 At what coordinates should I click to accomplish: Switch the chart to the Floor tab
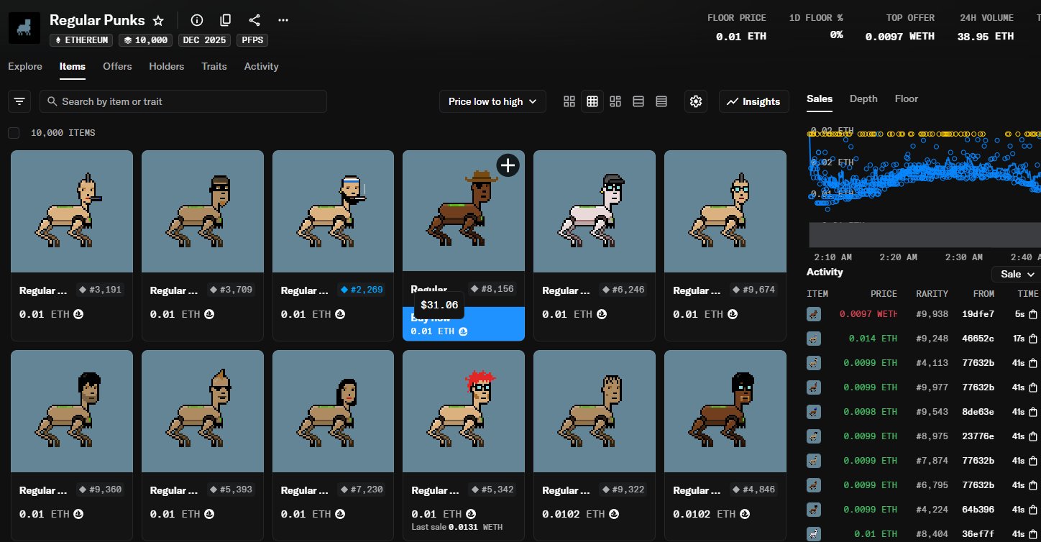click(907, 98)
